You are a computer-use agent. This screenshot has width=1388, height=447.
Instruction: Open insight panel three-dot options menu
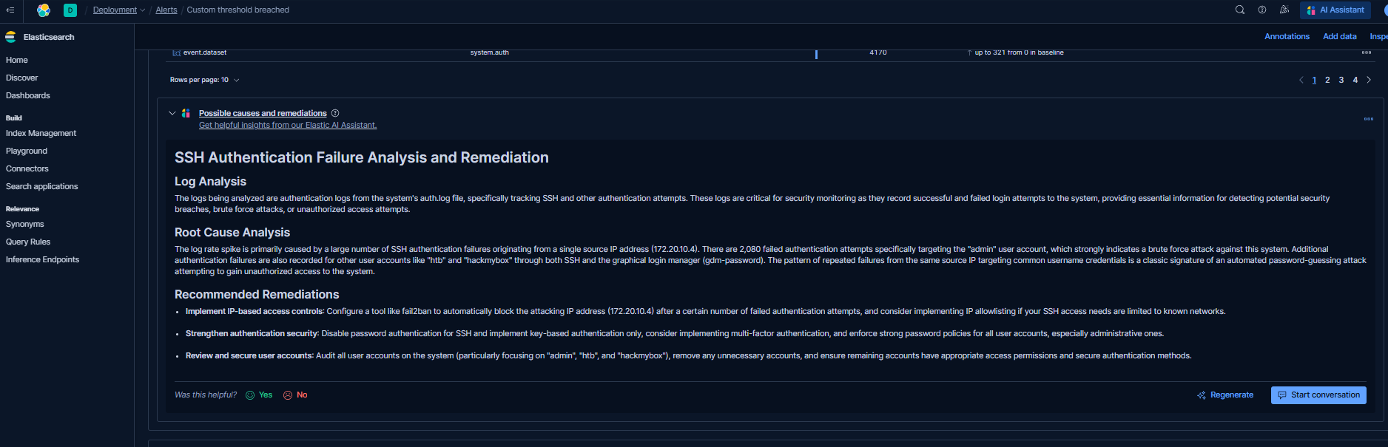click(1368, 119)
